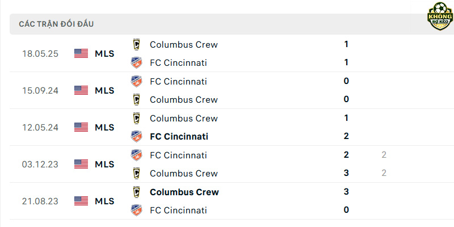Select MLS league label in 18.05.25 row
Viewport: 454px width, 227px height.
click(x=104, y=54)
